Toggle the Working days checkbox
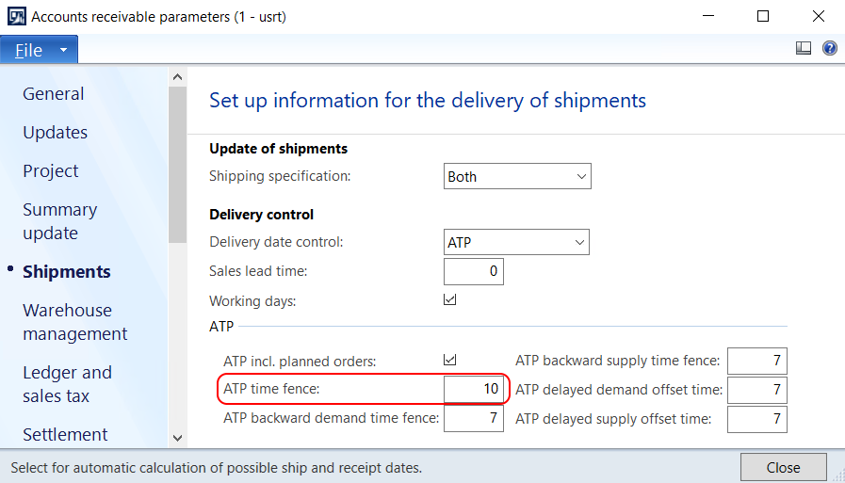This screenshot has height=483, width=845. pyautogui.click(x=450, y=299)
